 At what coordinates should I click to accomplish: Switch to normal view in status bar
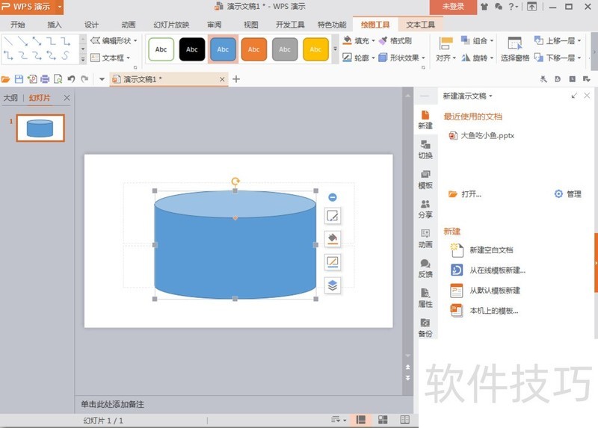click(361, 420)
